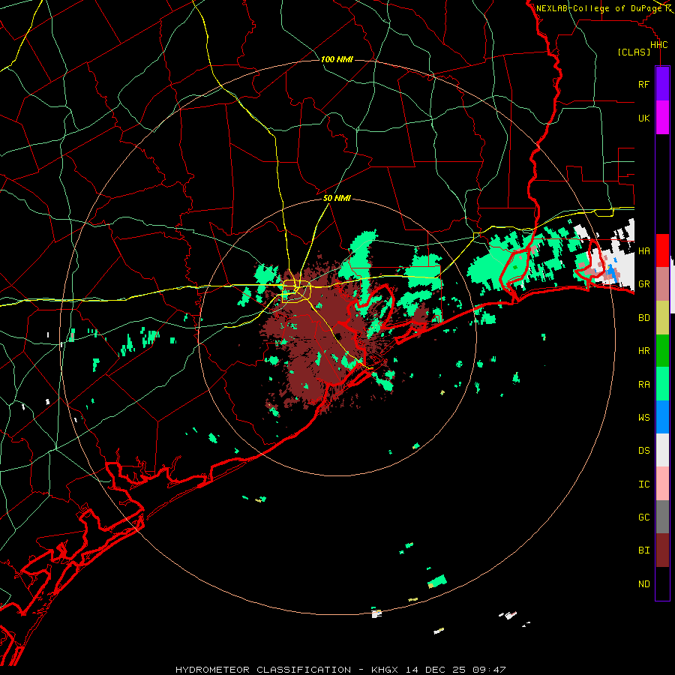Click the magenta UK legend color swatch

click(x=662, y=118)
